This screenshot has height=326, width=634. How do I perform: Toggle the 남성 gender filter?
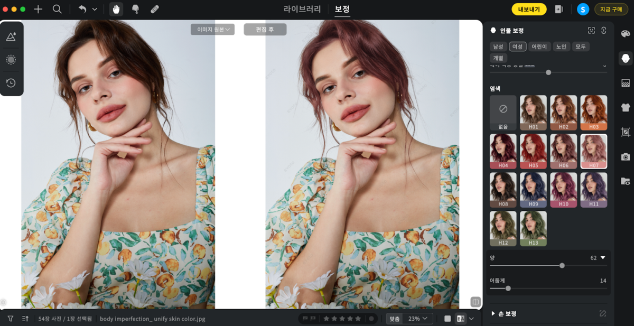[498, 46]
